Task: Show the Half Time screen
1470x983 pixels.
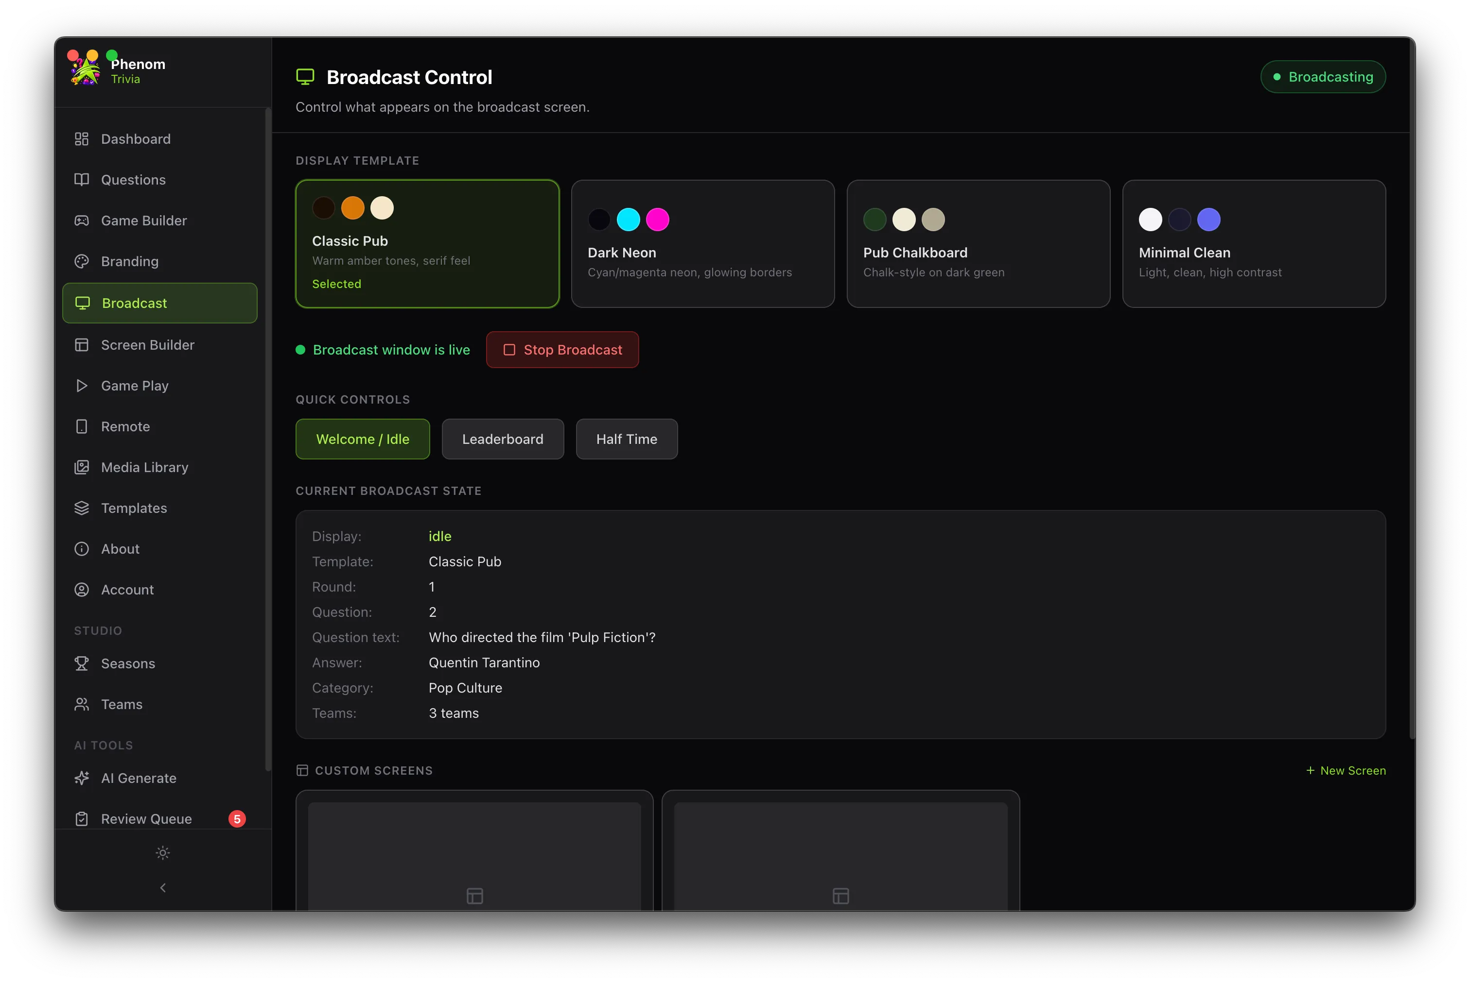Action: (627, 439)
